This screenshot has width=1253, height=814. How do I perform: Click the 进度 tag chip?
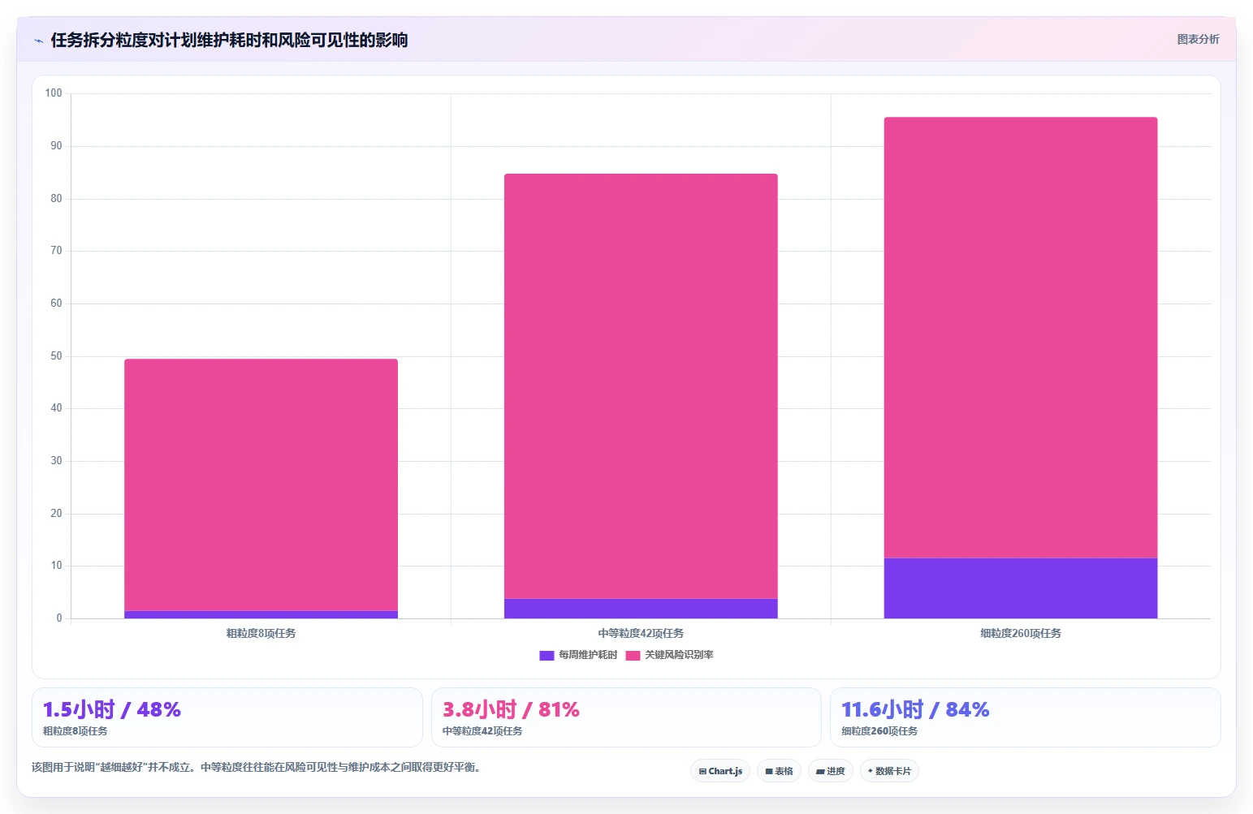(x=830, y=771)
